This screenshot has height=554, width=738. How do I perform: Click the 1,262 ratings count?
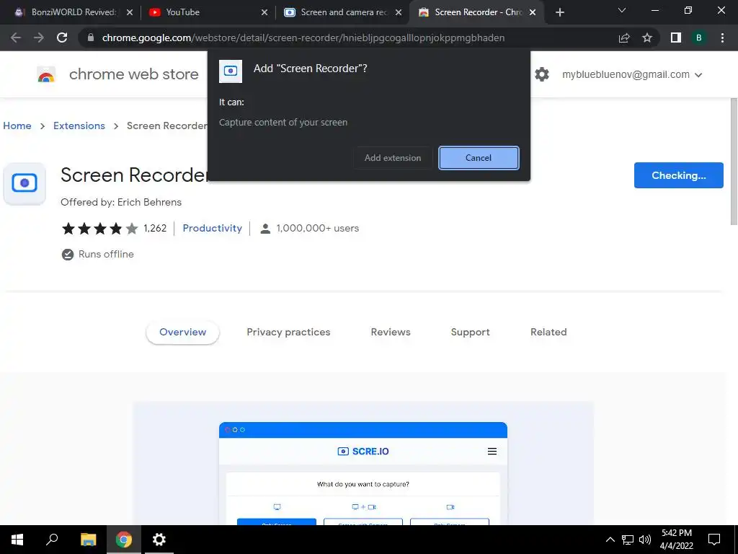click(x=155, y=229)
